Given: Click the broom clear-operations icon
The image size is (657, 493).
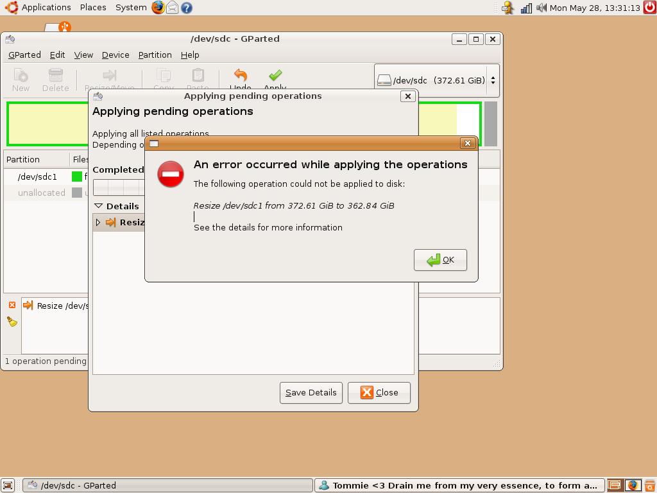Looking at the screenshot, I should [12, 322].
